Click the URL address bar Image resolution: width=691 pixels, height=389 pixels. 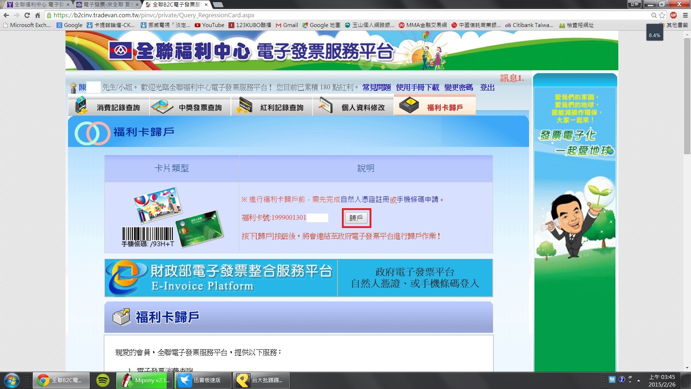(345, 15)
